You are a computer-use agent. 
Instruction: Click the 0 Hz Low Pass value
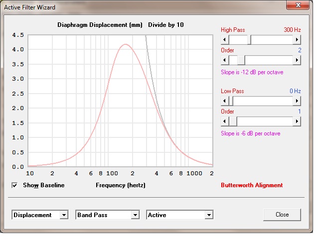tap(295, 91)
